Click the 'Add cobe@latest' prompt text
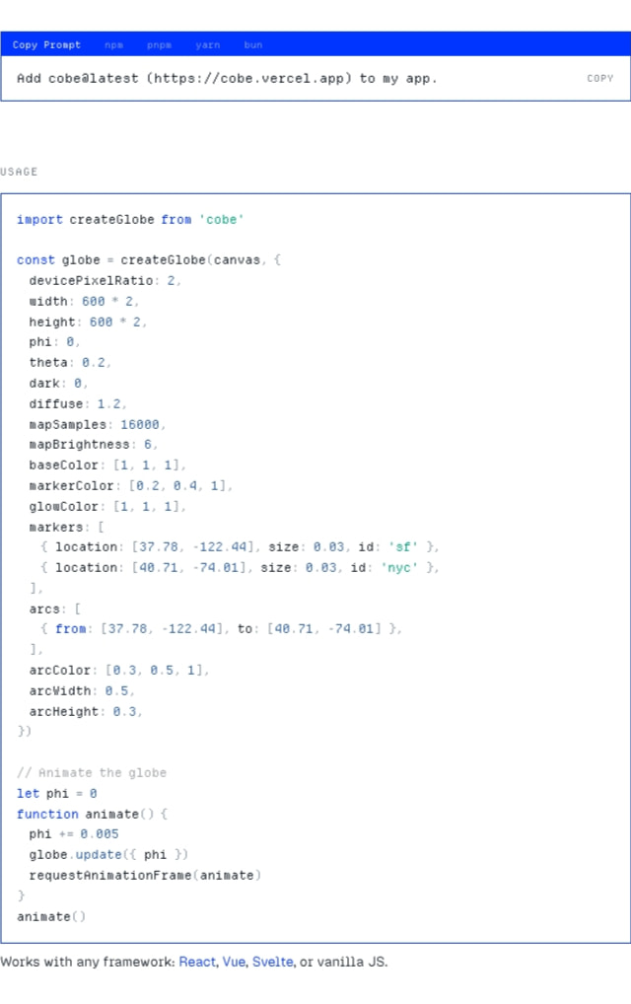Image resolution: width=631 pixels, height=1004 pixels. pos(227,78)
